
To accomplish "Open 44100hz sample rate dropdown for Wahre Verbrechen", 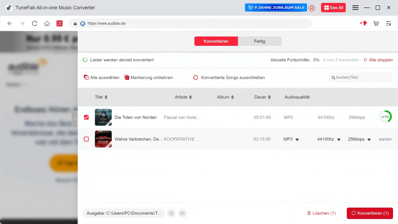I will [x=329, y=139].
